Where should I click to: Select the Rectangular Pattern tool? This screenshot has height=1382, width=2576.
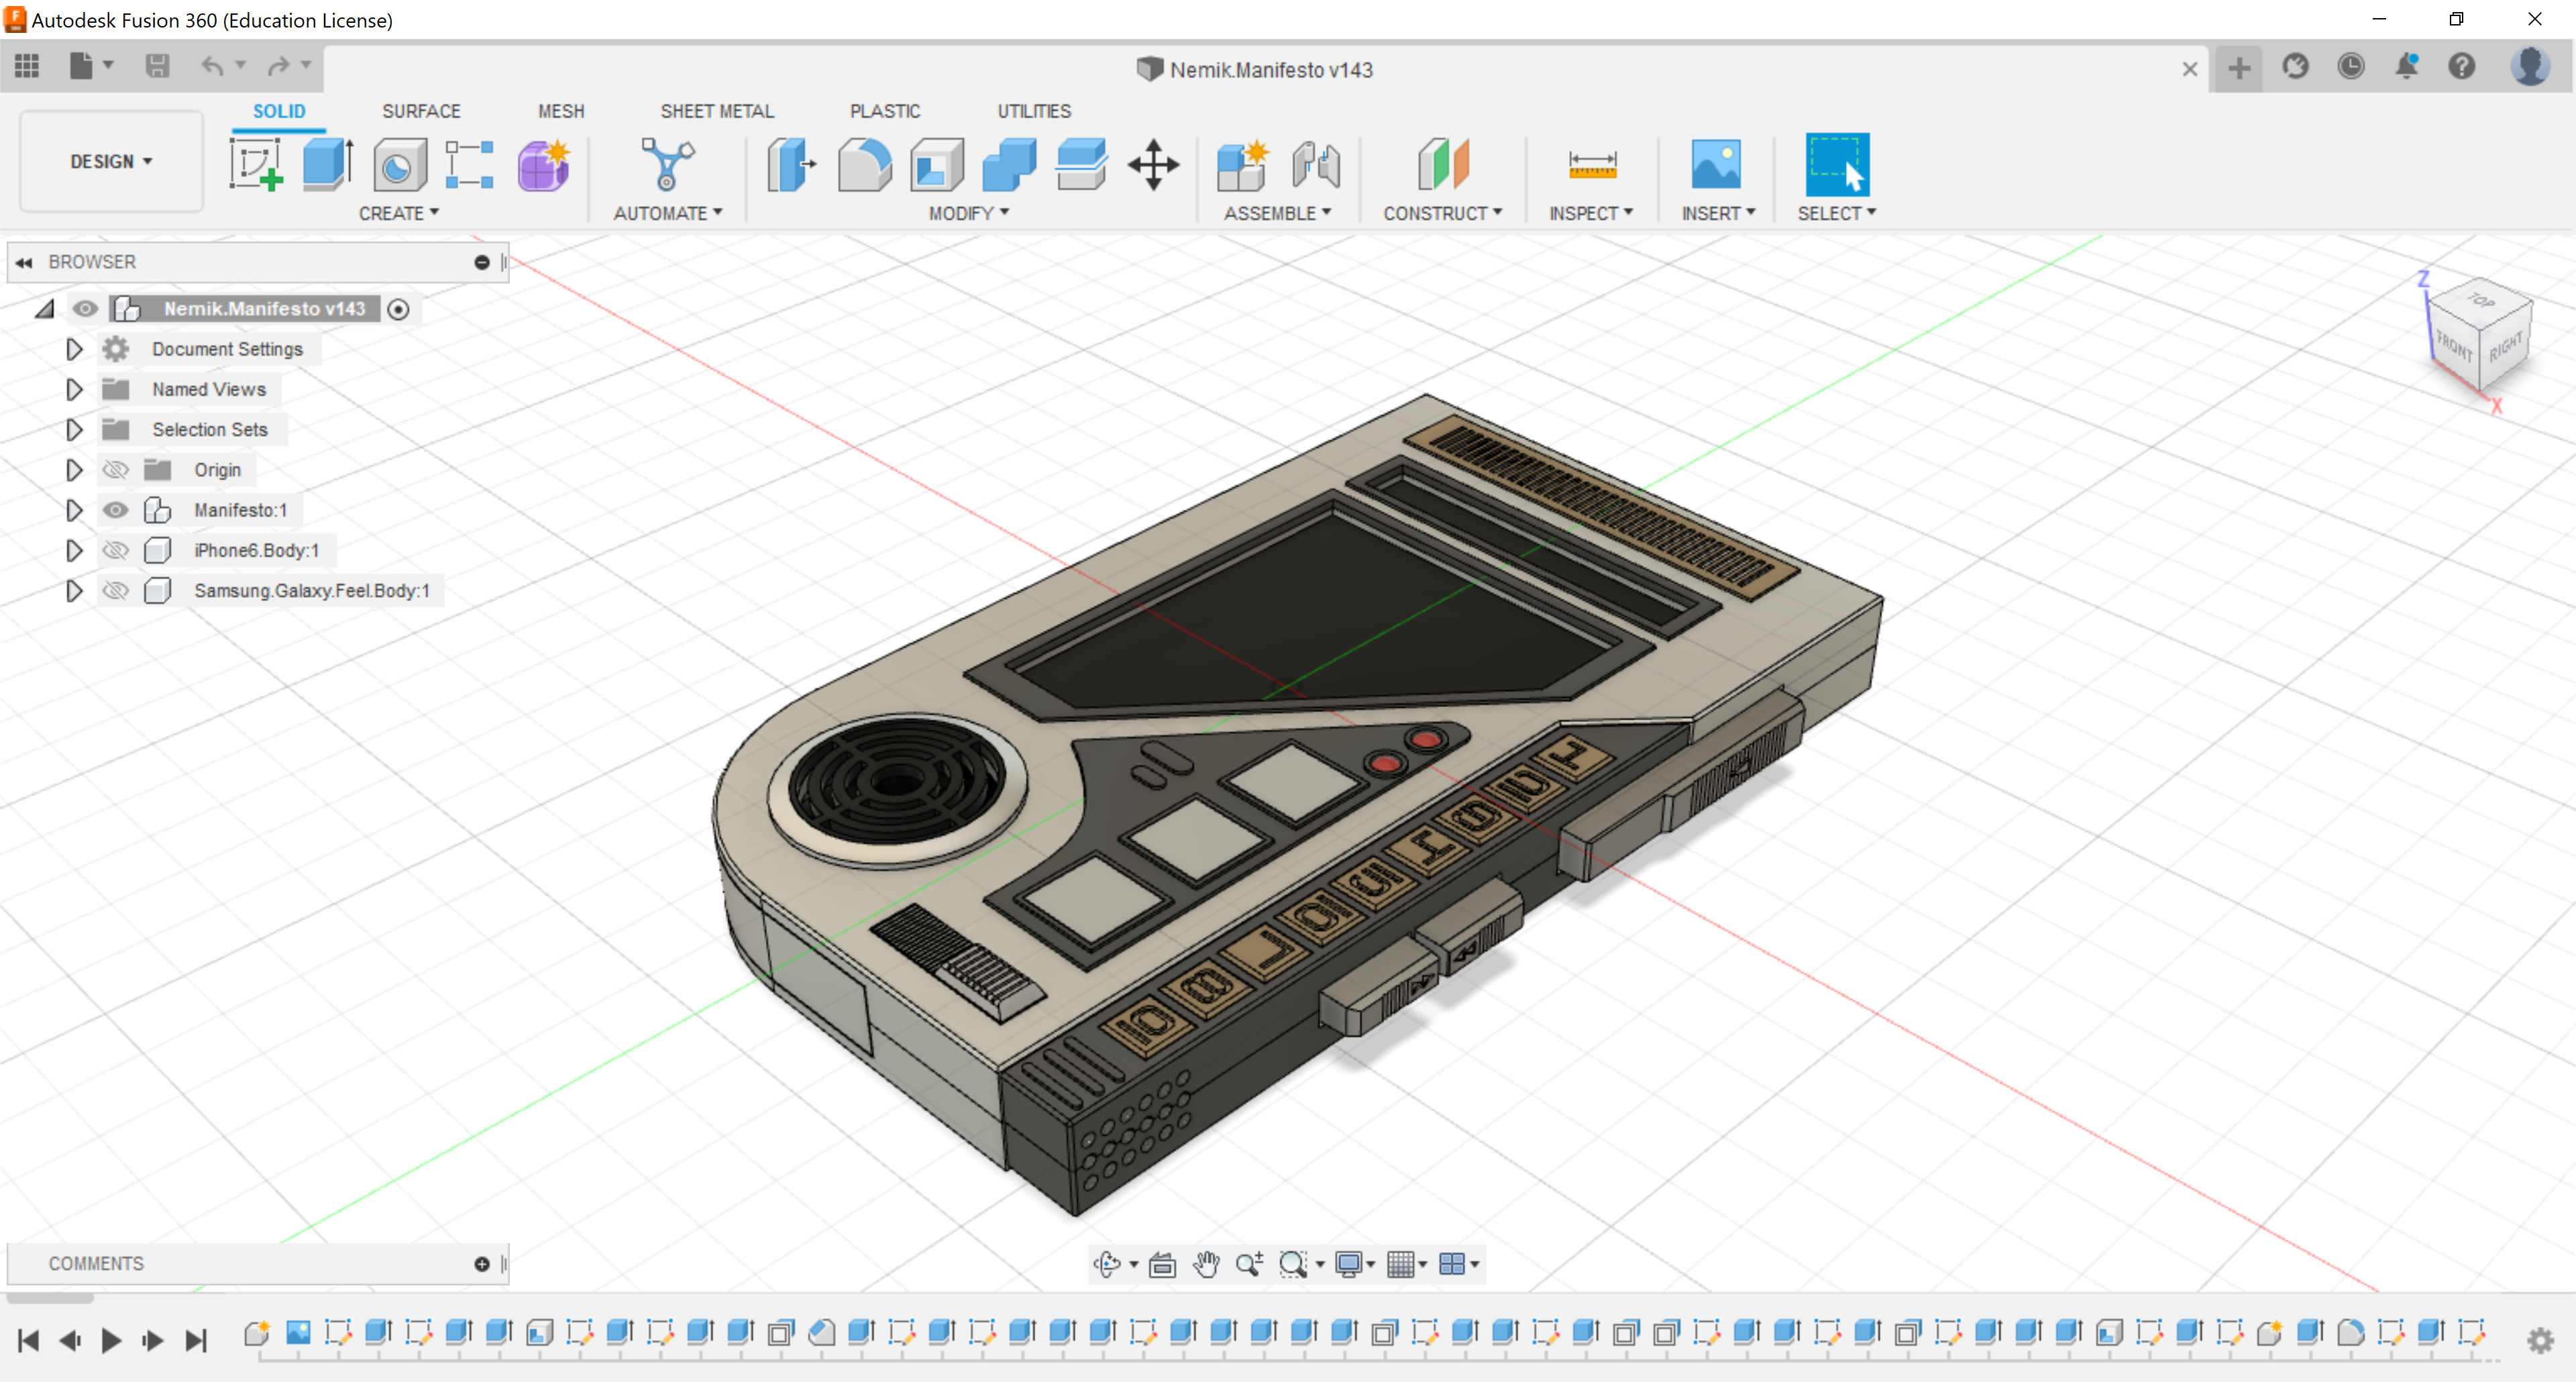tap(470, 165)
